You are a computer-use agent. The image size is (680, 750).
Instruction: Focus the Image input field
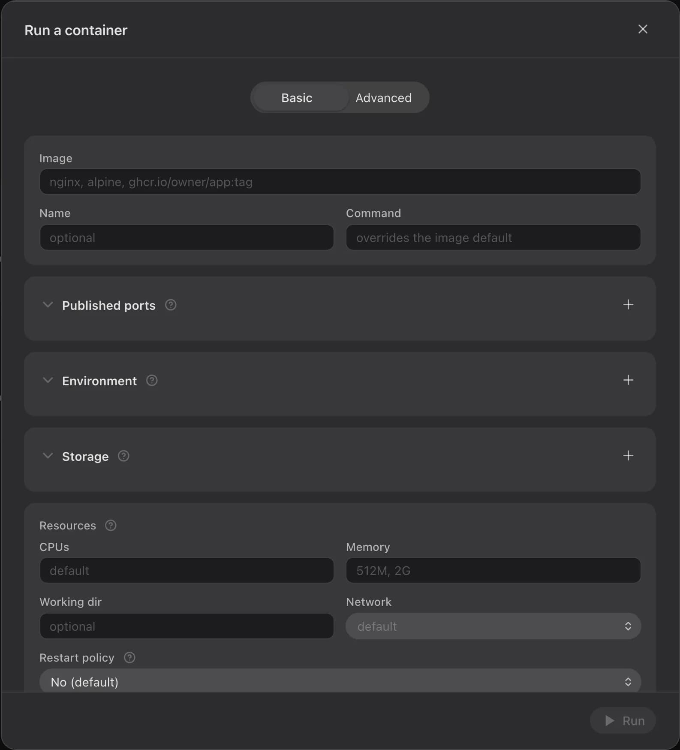340,181
